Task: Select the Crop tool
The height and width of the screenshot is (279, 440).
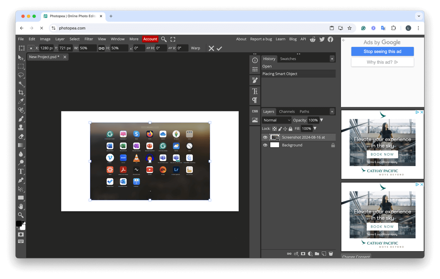Action: point(21,92)
